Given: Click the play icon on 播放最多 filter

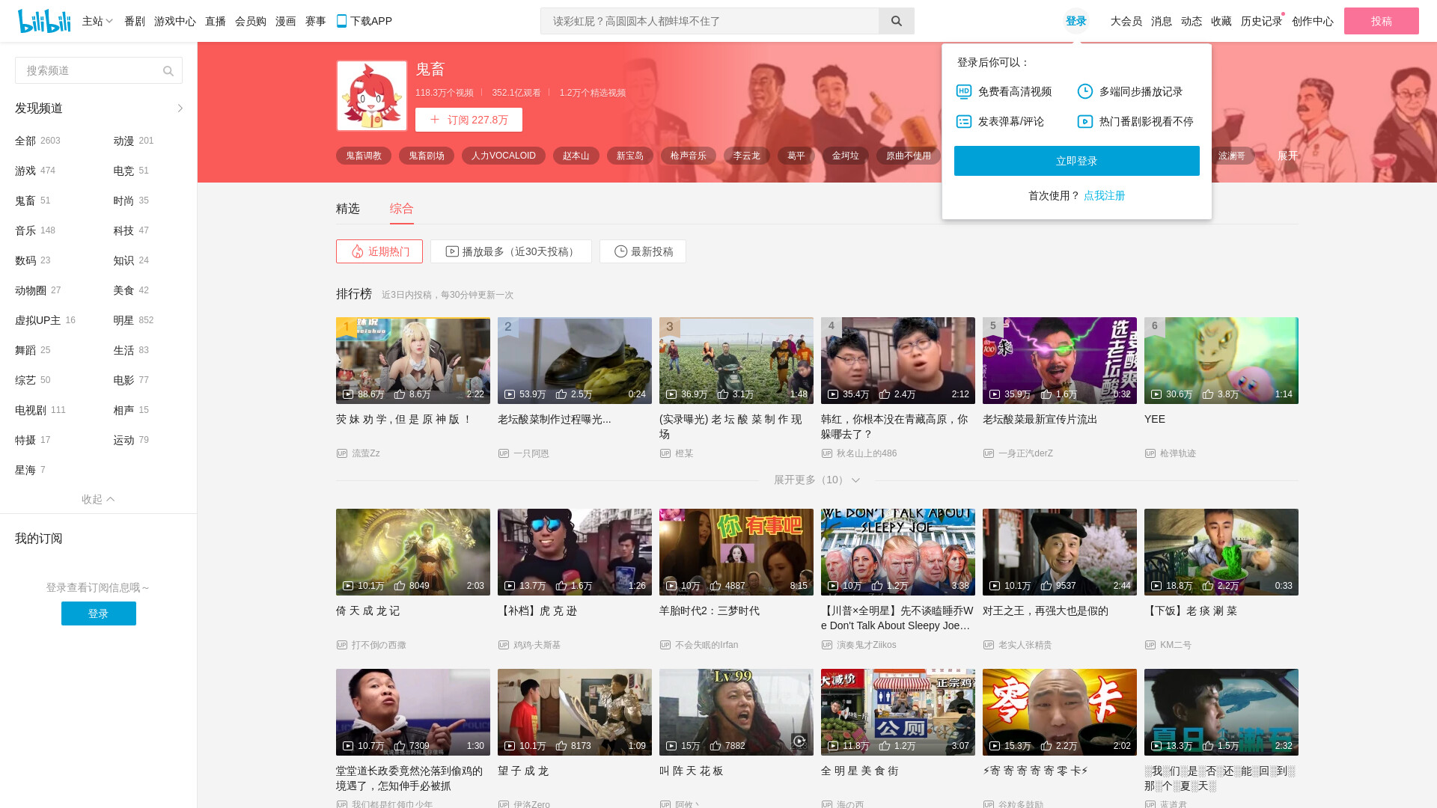Looking at the screenshot, I should [x=452, y=251].
